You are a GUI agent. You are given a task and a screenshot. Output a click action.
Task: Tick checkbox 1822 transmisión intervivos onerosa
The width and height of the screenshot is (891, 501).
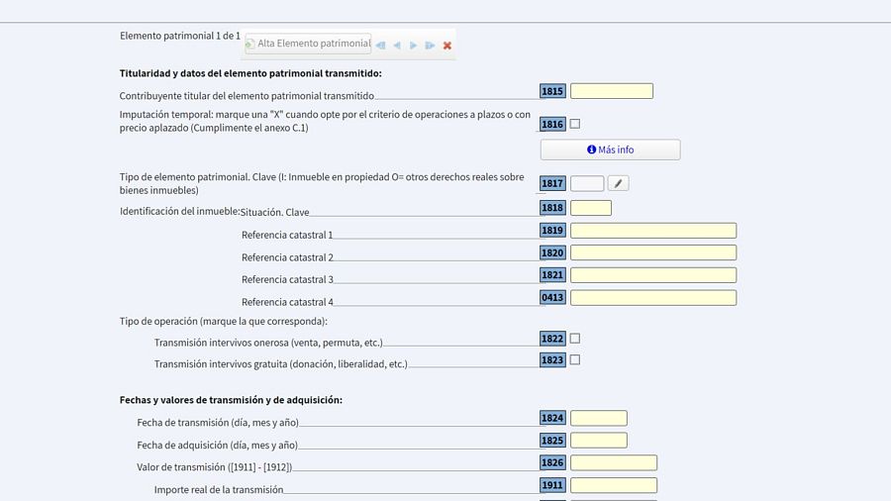574,339
